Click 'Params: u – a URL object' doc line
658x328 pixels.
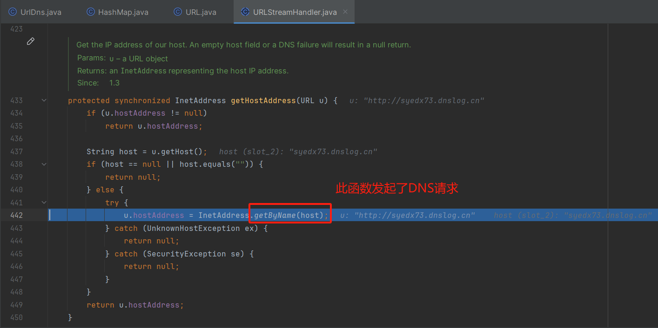[x=122, y=59]
